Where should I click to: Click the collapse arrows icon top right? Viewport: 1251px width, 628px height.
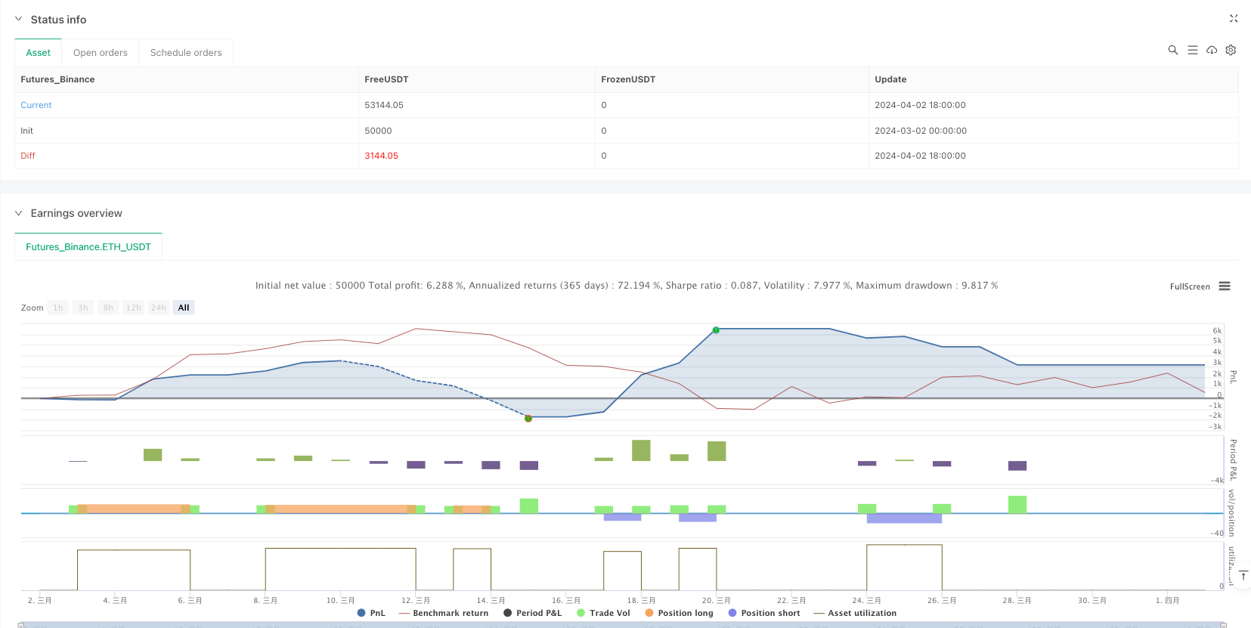click(1233, 19)
